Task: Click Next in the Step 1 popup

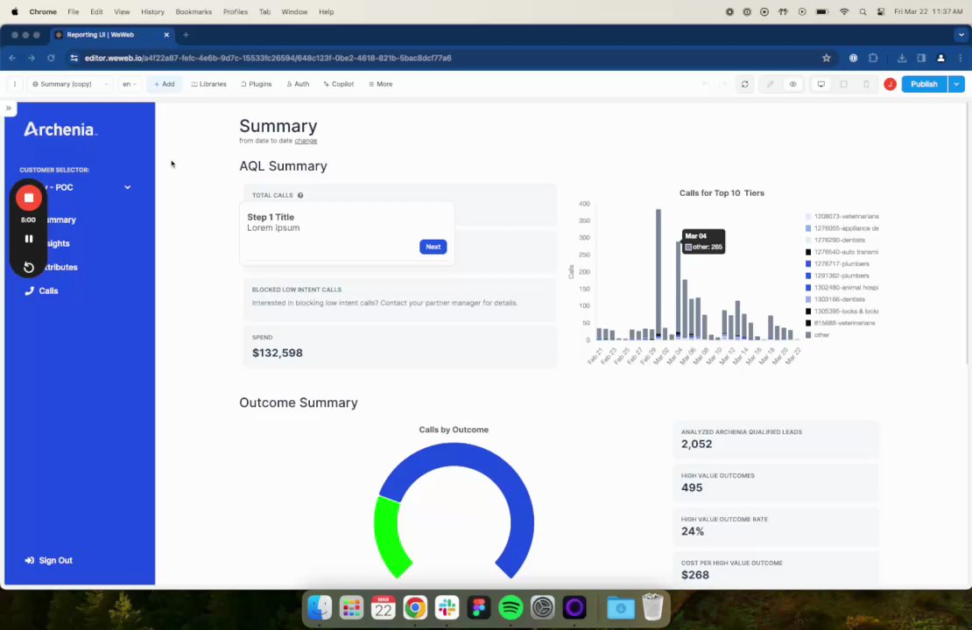Action: [433, 247]
